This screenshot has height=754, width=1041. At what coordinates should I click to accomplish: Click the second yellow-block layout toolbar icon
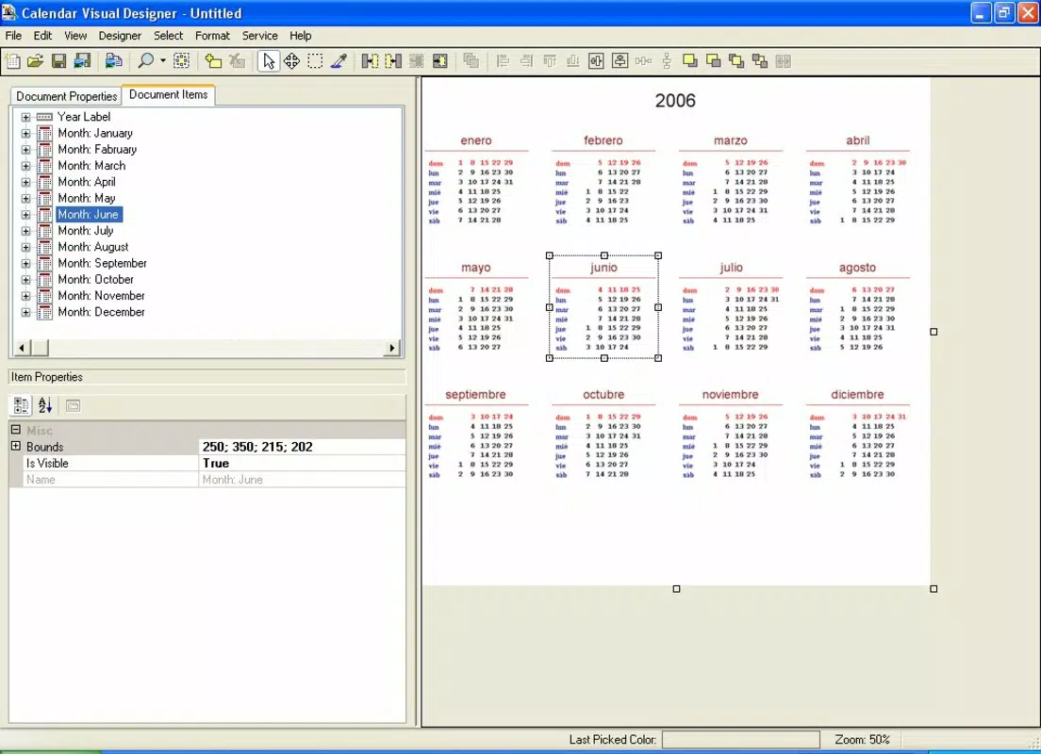(393, 61)
